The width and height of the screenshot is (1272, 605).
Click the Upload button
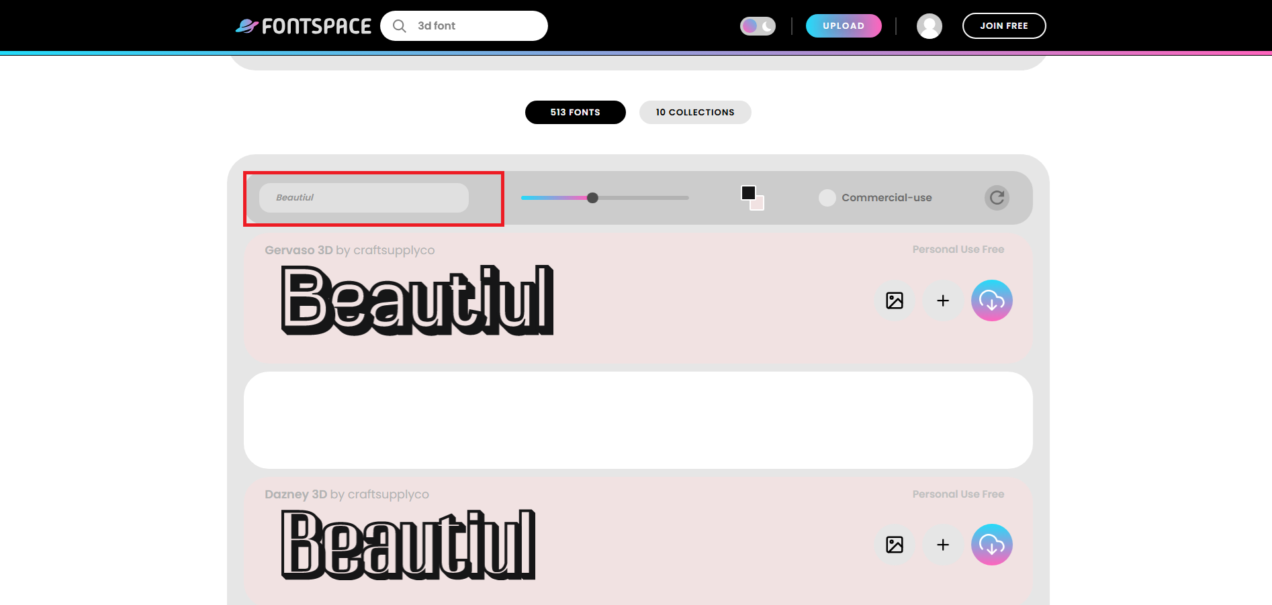(844, 25)
